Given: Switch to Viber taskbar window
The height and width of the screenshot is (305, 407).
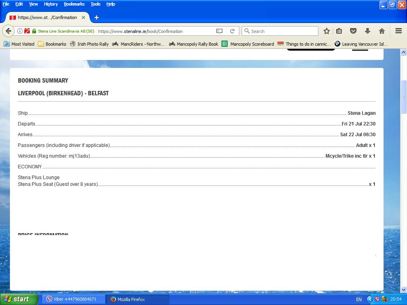Looking at the screenshot, I should (x=74, y=299).
